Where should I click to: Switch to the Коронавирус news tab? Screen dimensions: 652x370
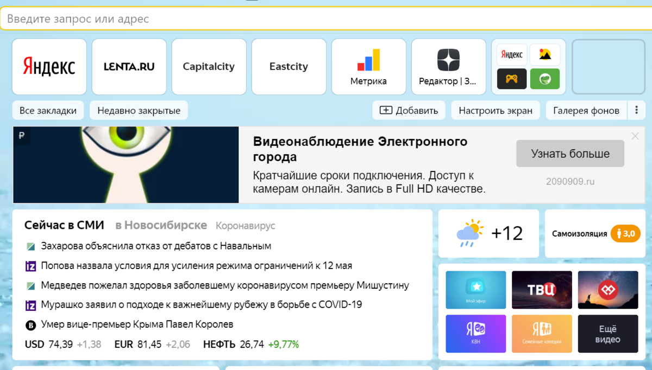[x=246, y=226]
